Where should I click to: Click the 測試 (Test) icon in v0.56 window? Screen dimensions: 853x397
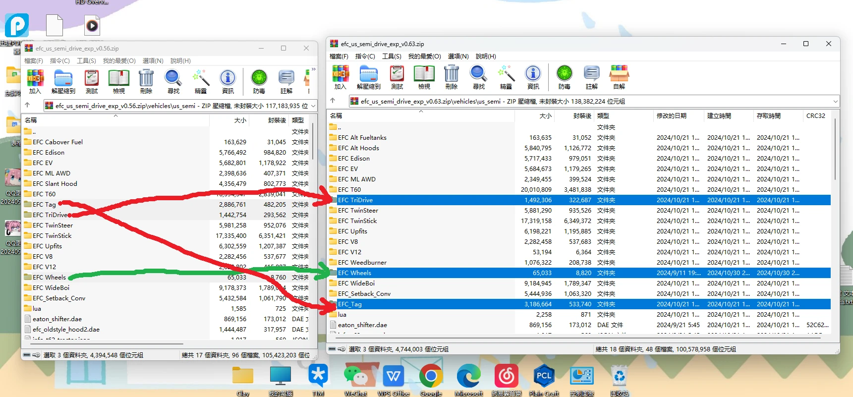[x=92, y=82]
